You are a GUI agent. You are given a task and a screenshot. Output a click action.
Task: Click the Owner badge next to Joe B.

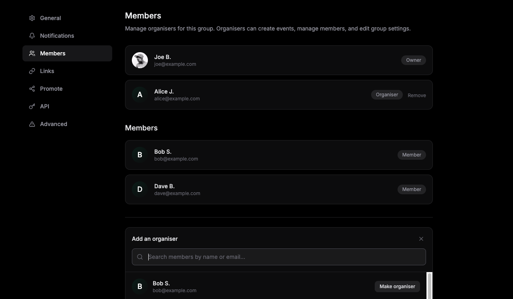click(413, 60)
